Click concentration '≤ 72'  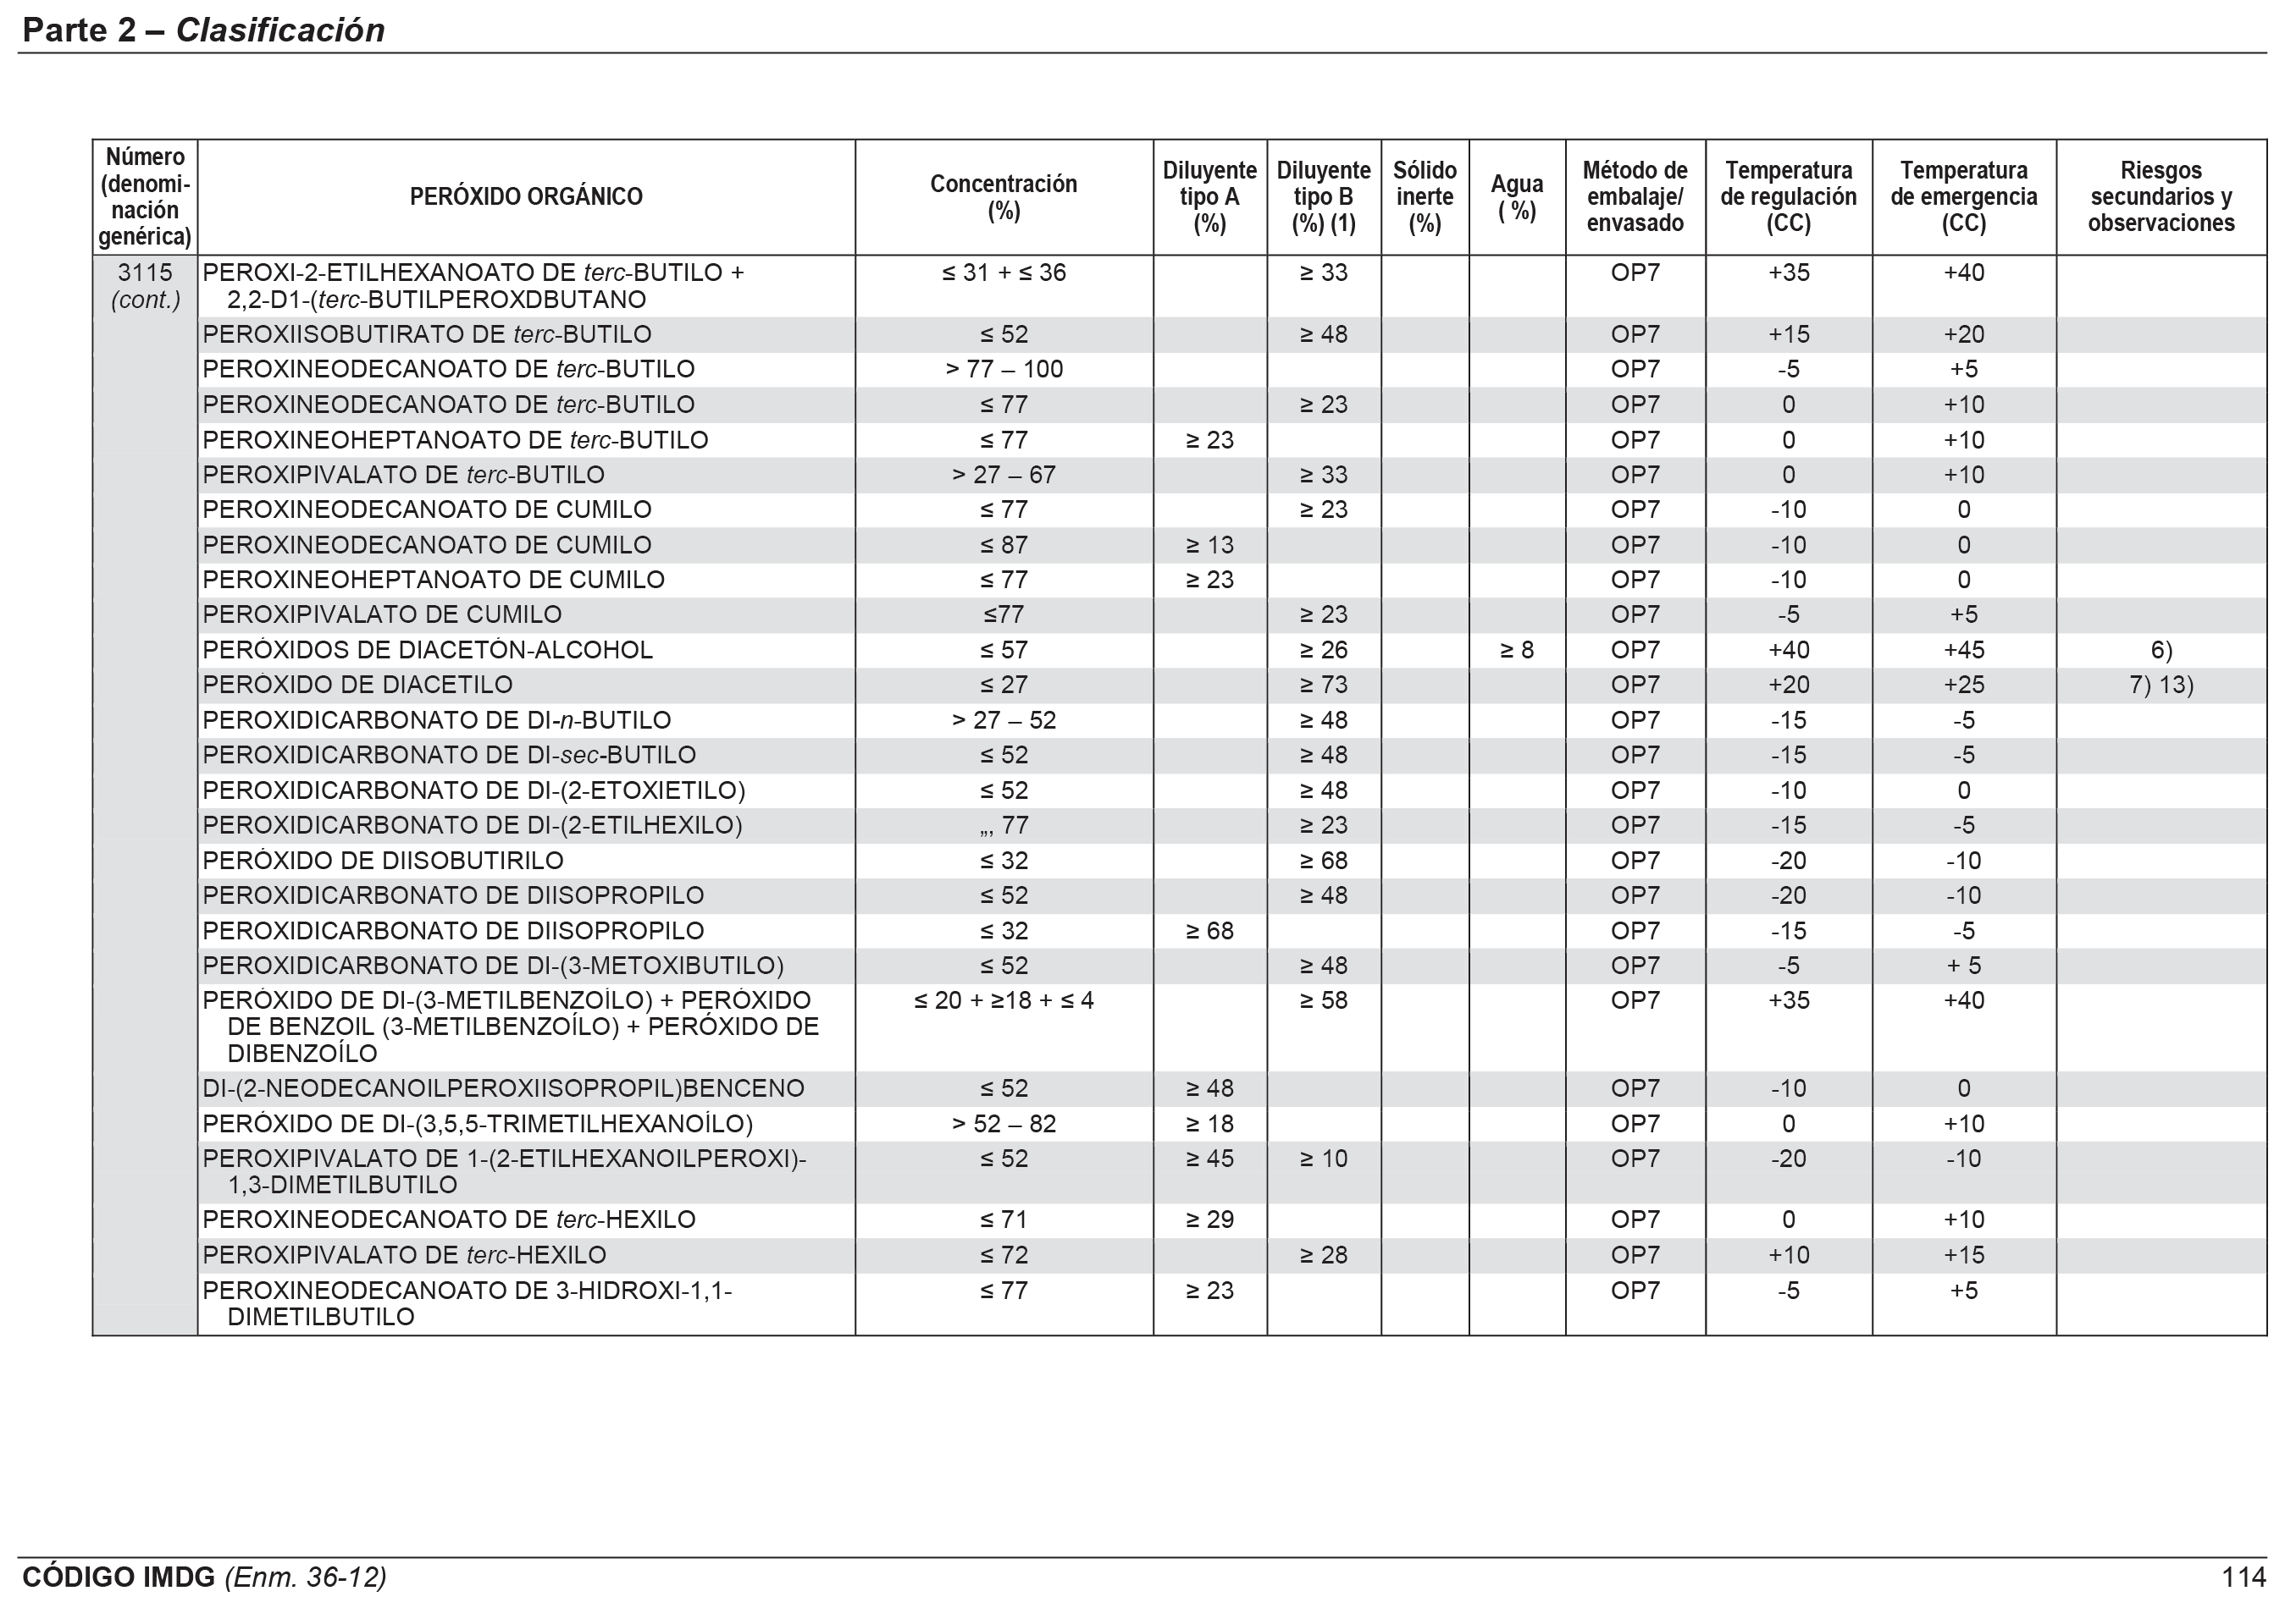1004,1255
